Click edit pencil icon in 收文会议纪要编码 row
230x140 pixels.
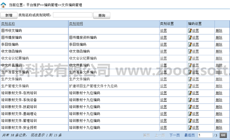point(190,58)
